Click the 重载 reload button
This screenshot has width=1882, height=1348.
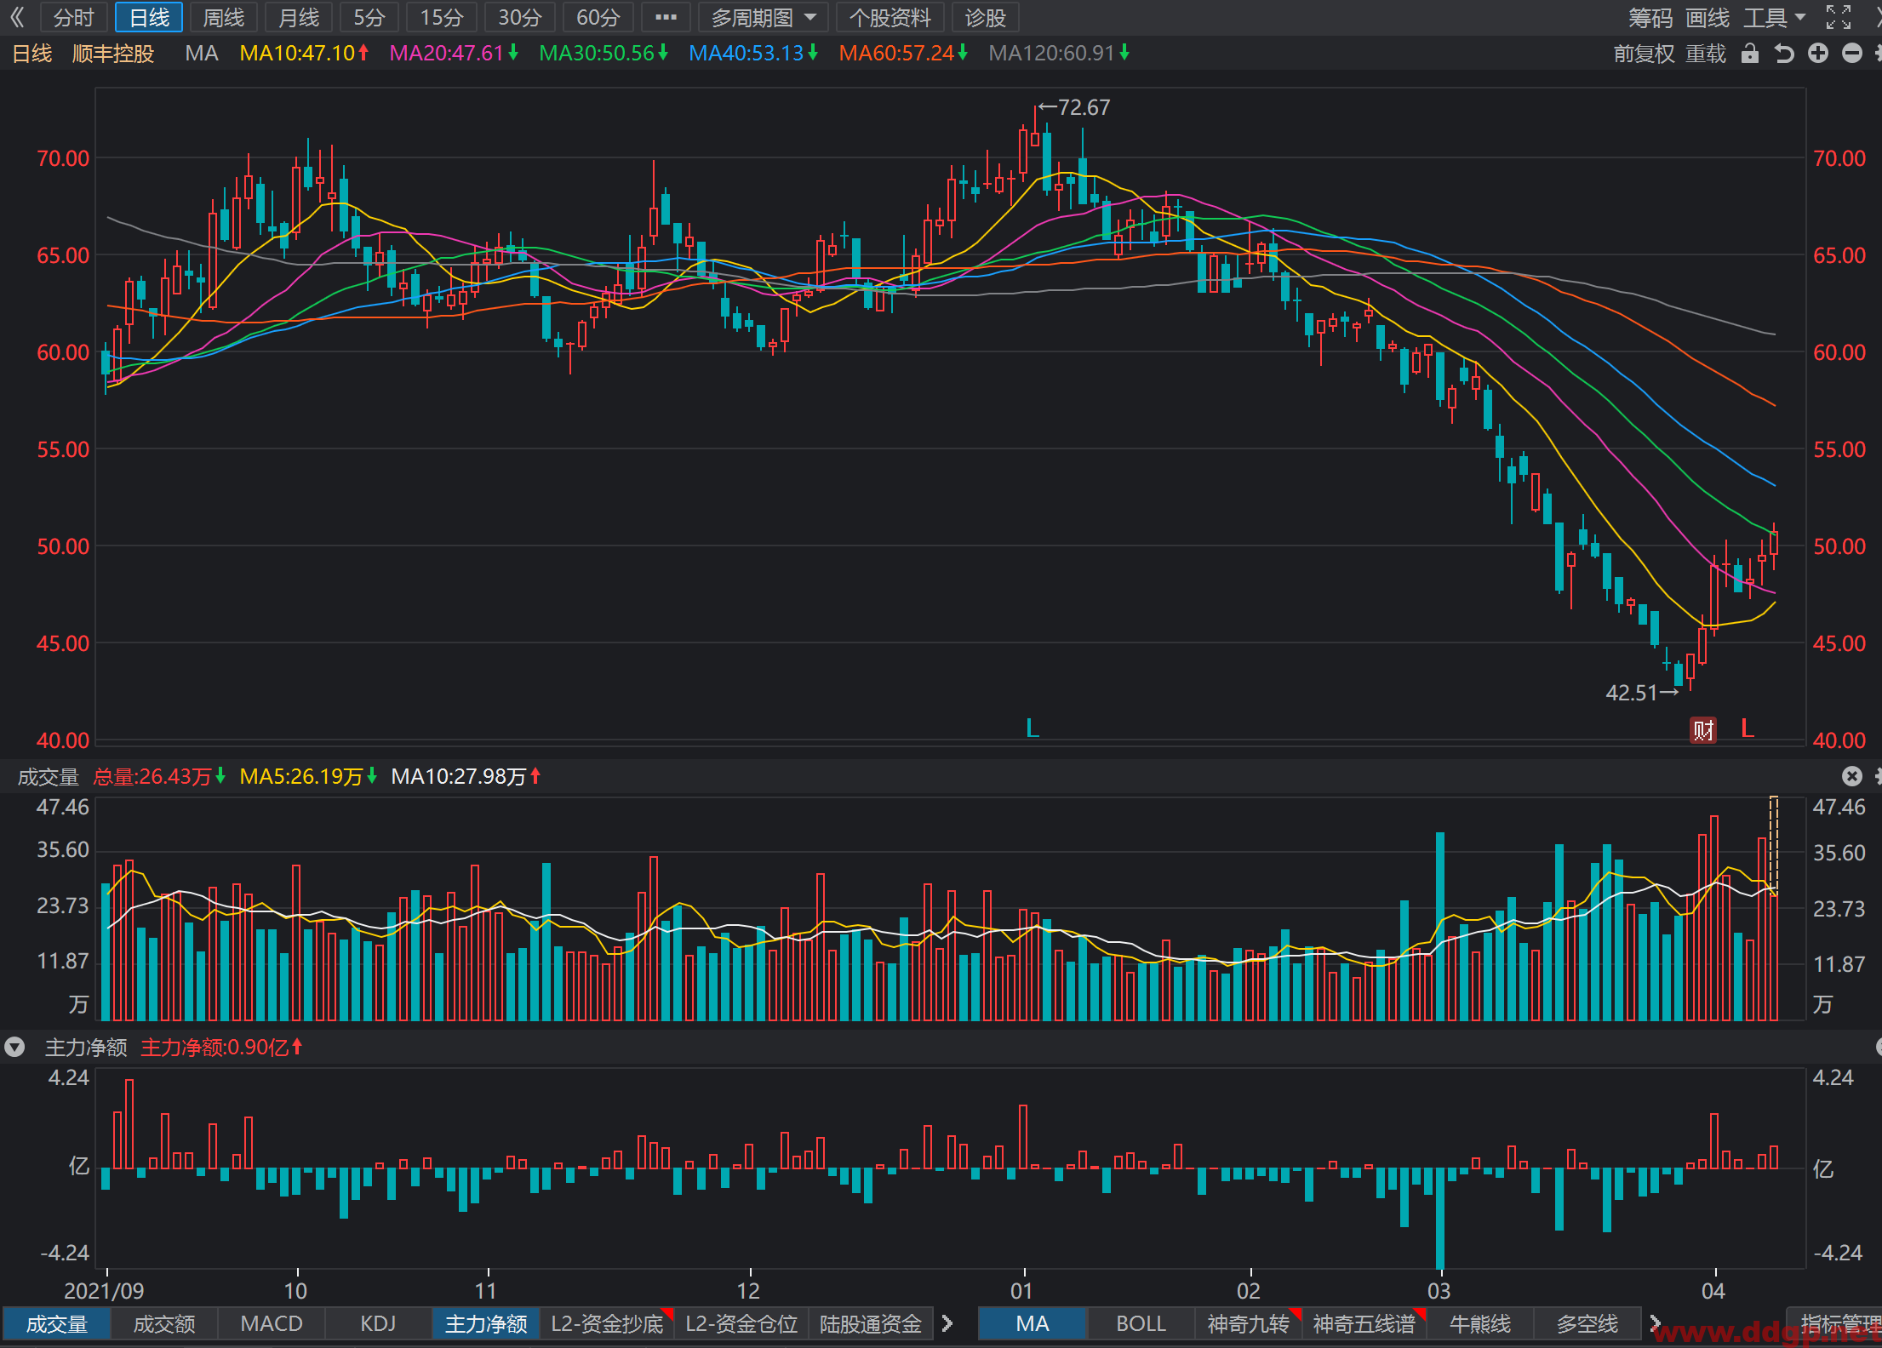[x=1706, y=54]
